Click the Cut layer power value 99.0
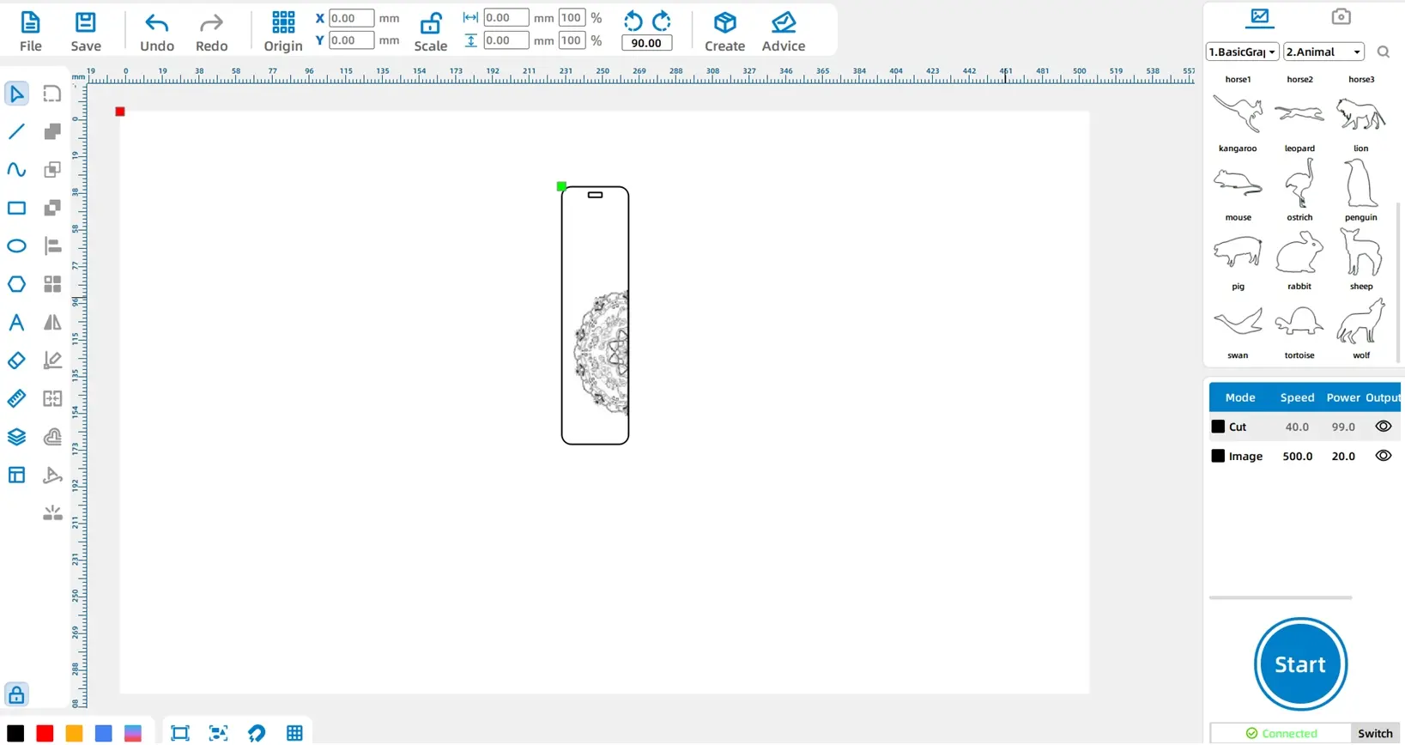Image resolution: width=1405 pixels, height=745 pixels. tap(1343, 427)
